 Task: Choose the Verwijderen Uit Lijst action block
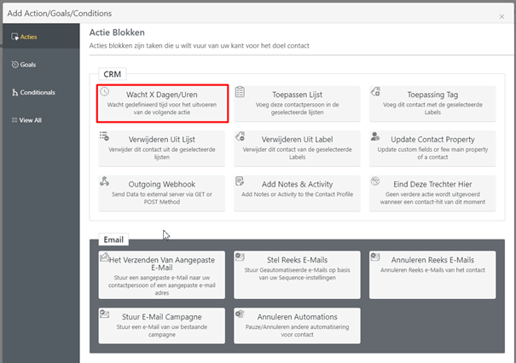pos(161,147)
